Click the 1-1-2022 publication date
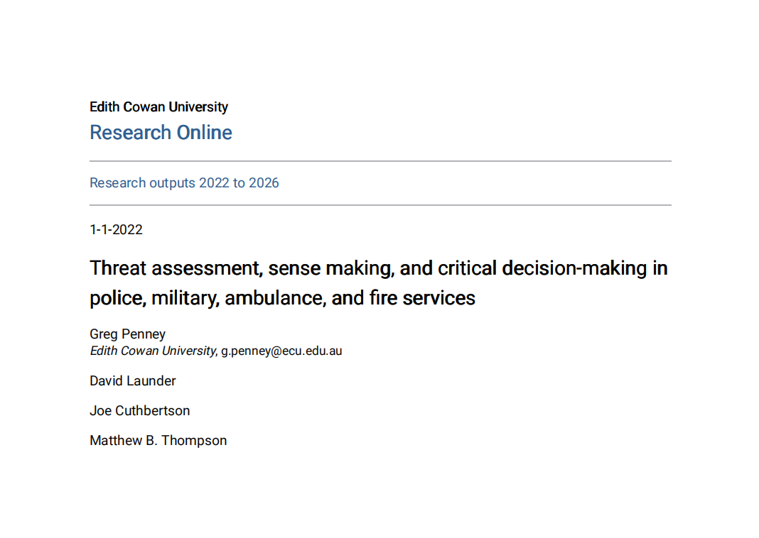The width and height of the screenshot is (759, 538). [x=116, y=230]
